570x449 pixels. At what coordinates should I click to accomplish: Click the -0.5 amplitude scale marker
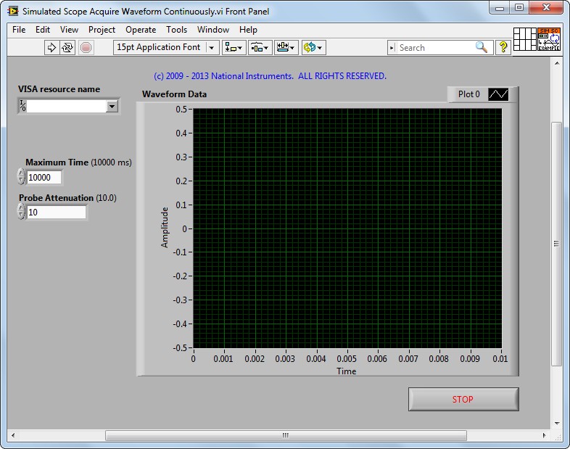click(180, 347)
